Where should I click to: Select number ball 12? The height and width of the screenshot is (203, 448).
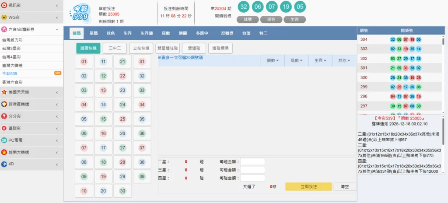click(103, 76)
